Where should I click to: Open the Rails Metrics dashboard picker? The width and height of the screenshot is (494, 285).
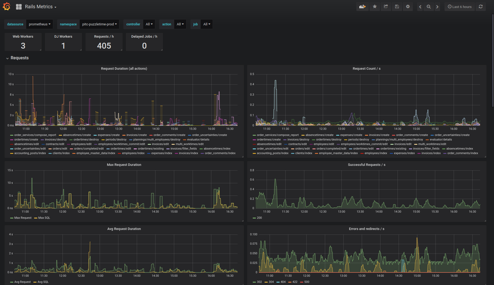41,7
